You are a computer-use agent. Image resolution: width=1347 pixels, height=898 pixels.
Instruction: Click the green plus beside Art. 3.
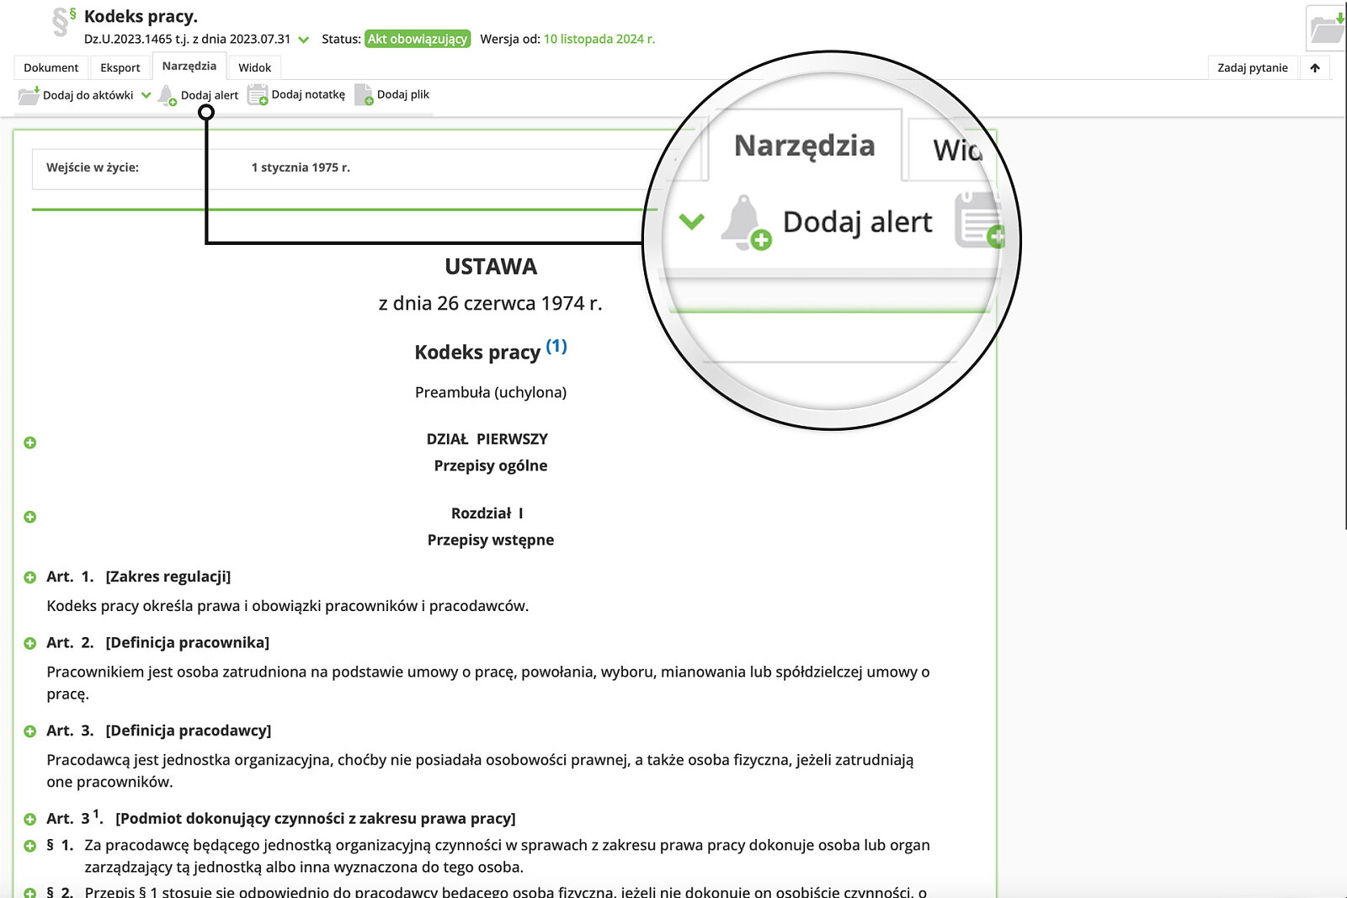click(30, 731)
